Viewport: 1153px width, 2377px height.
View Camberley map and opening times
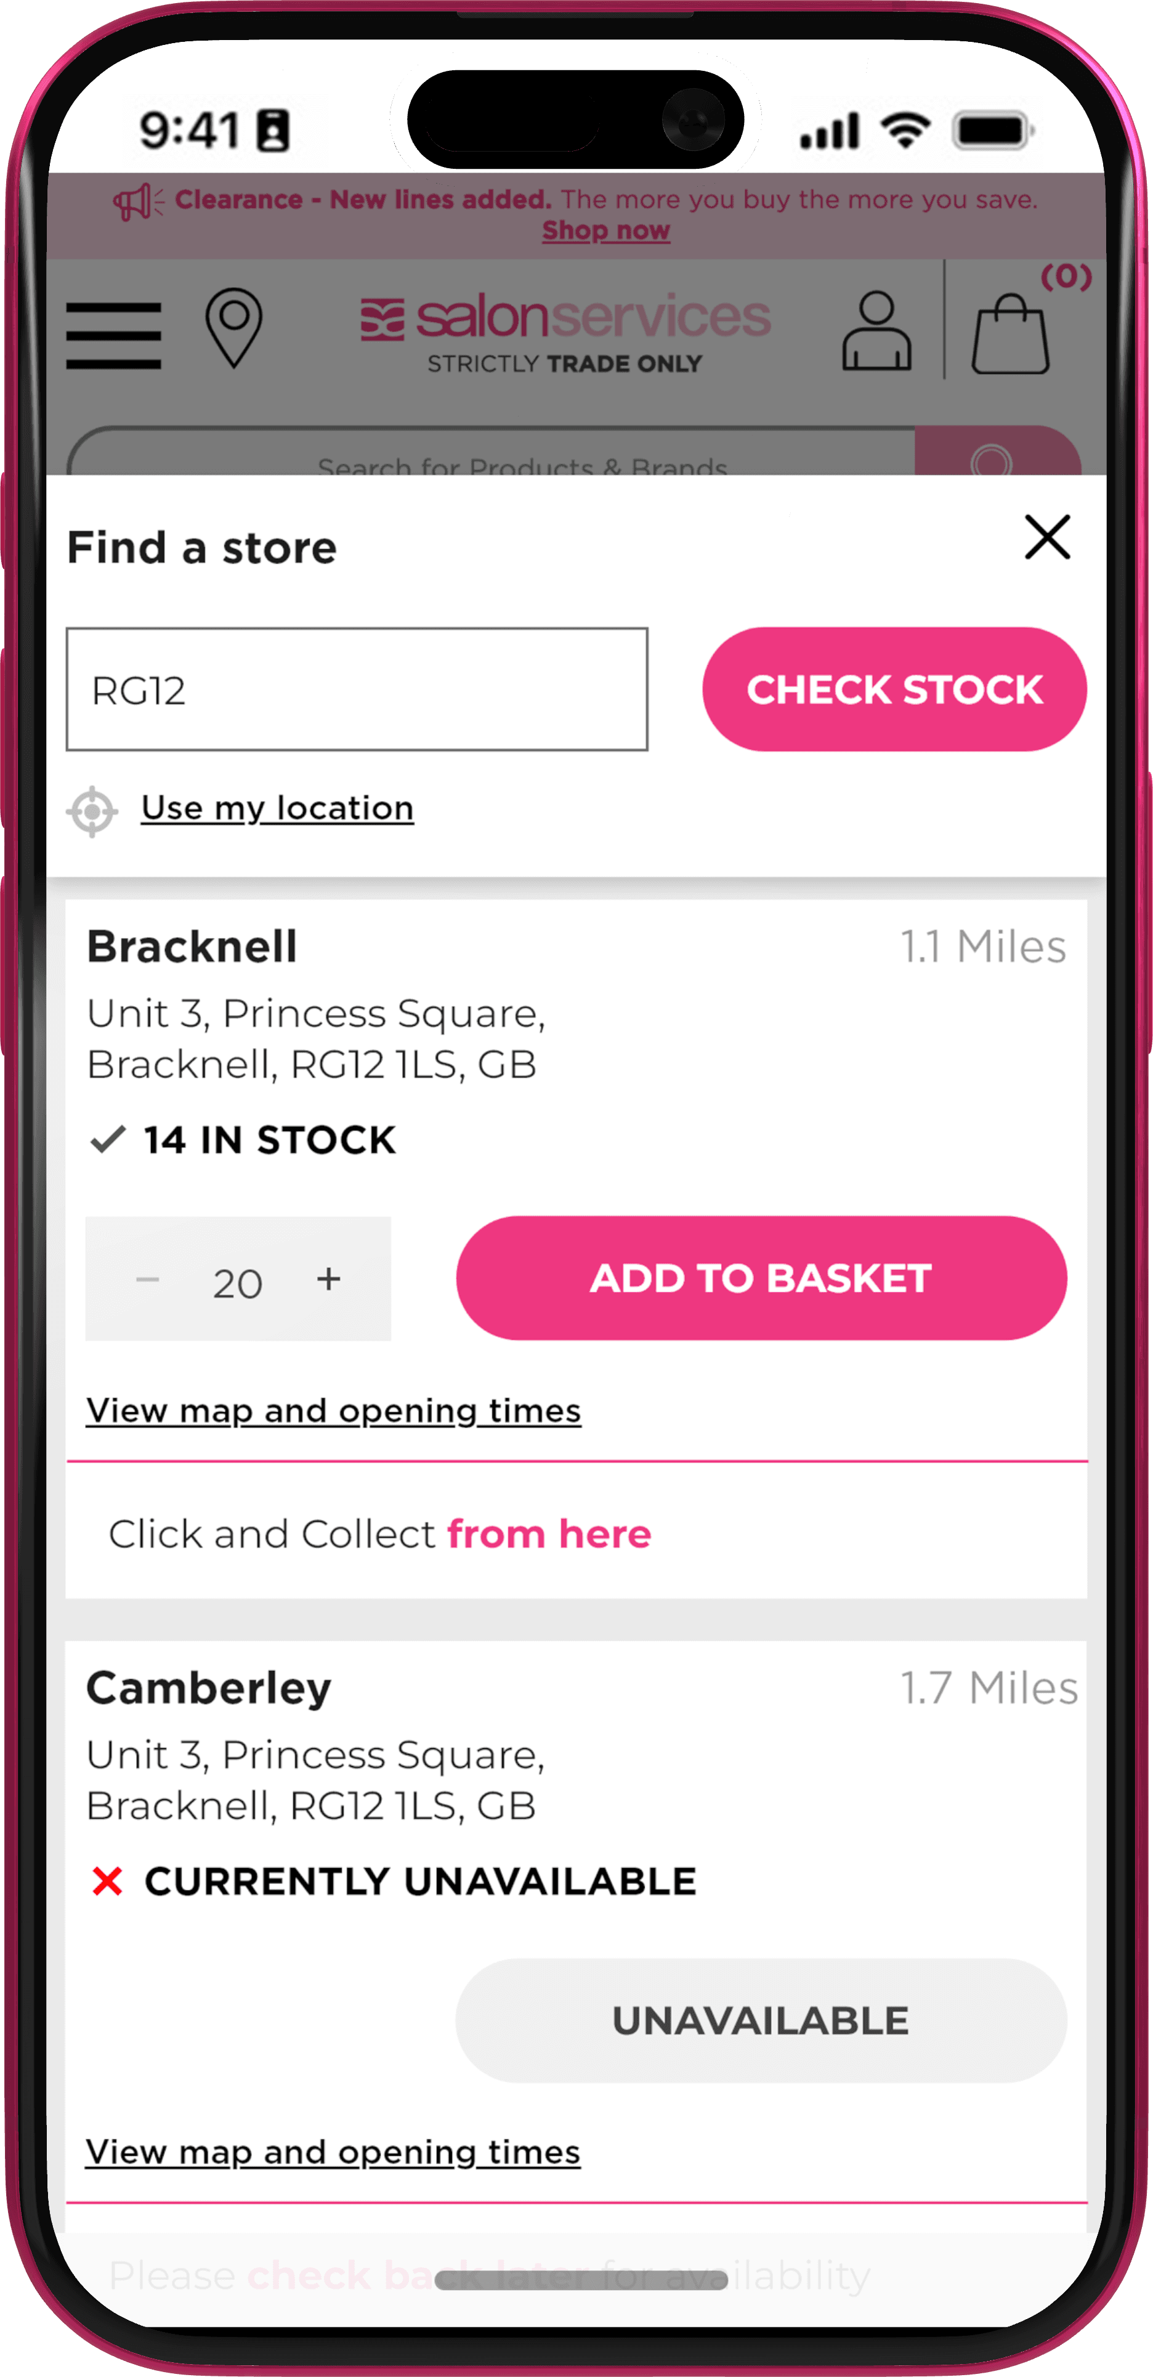pos(333,2152)
